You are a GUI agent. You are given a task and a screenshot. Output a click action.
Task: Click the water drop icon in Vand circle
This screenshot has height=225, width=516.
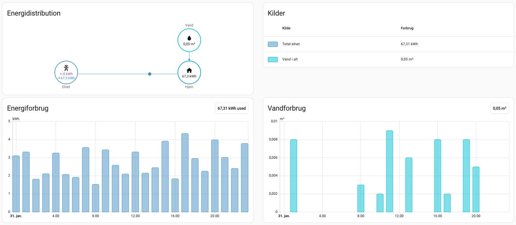coord(189,38)
